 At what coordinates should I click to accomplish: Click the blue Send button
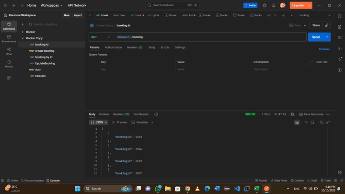point(315,37)
